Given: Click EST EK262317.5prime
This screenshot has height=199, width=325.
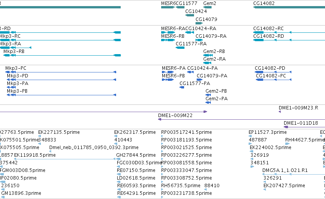Looking at the screenshot, I should 135,132.
